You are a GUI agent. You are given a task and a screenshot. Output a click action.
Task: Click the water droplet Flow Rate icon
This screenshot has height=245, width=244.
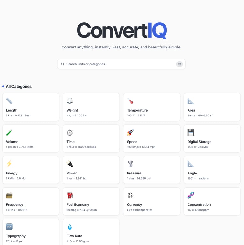point(70,227)
